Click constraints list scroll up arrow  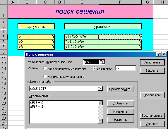pos(100,103)
